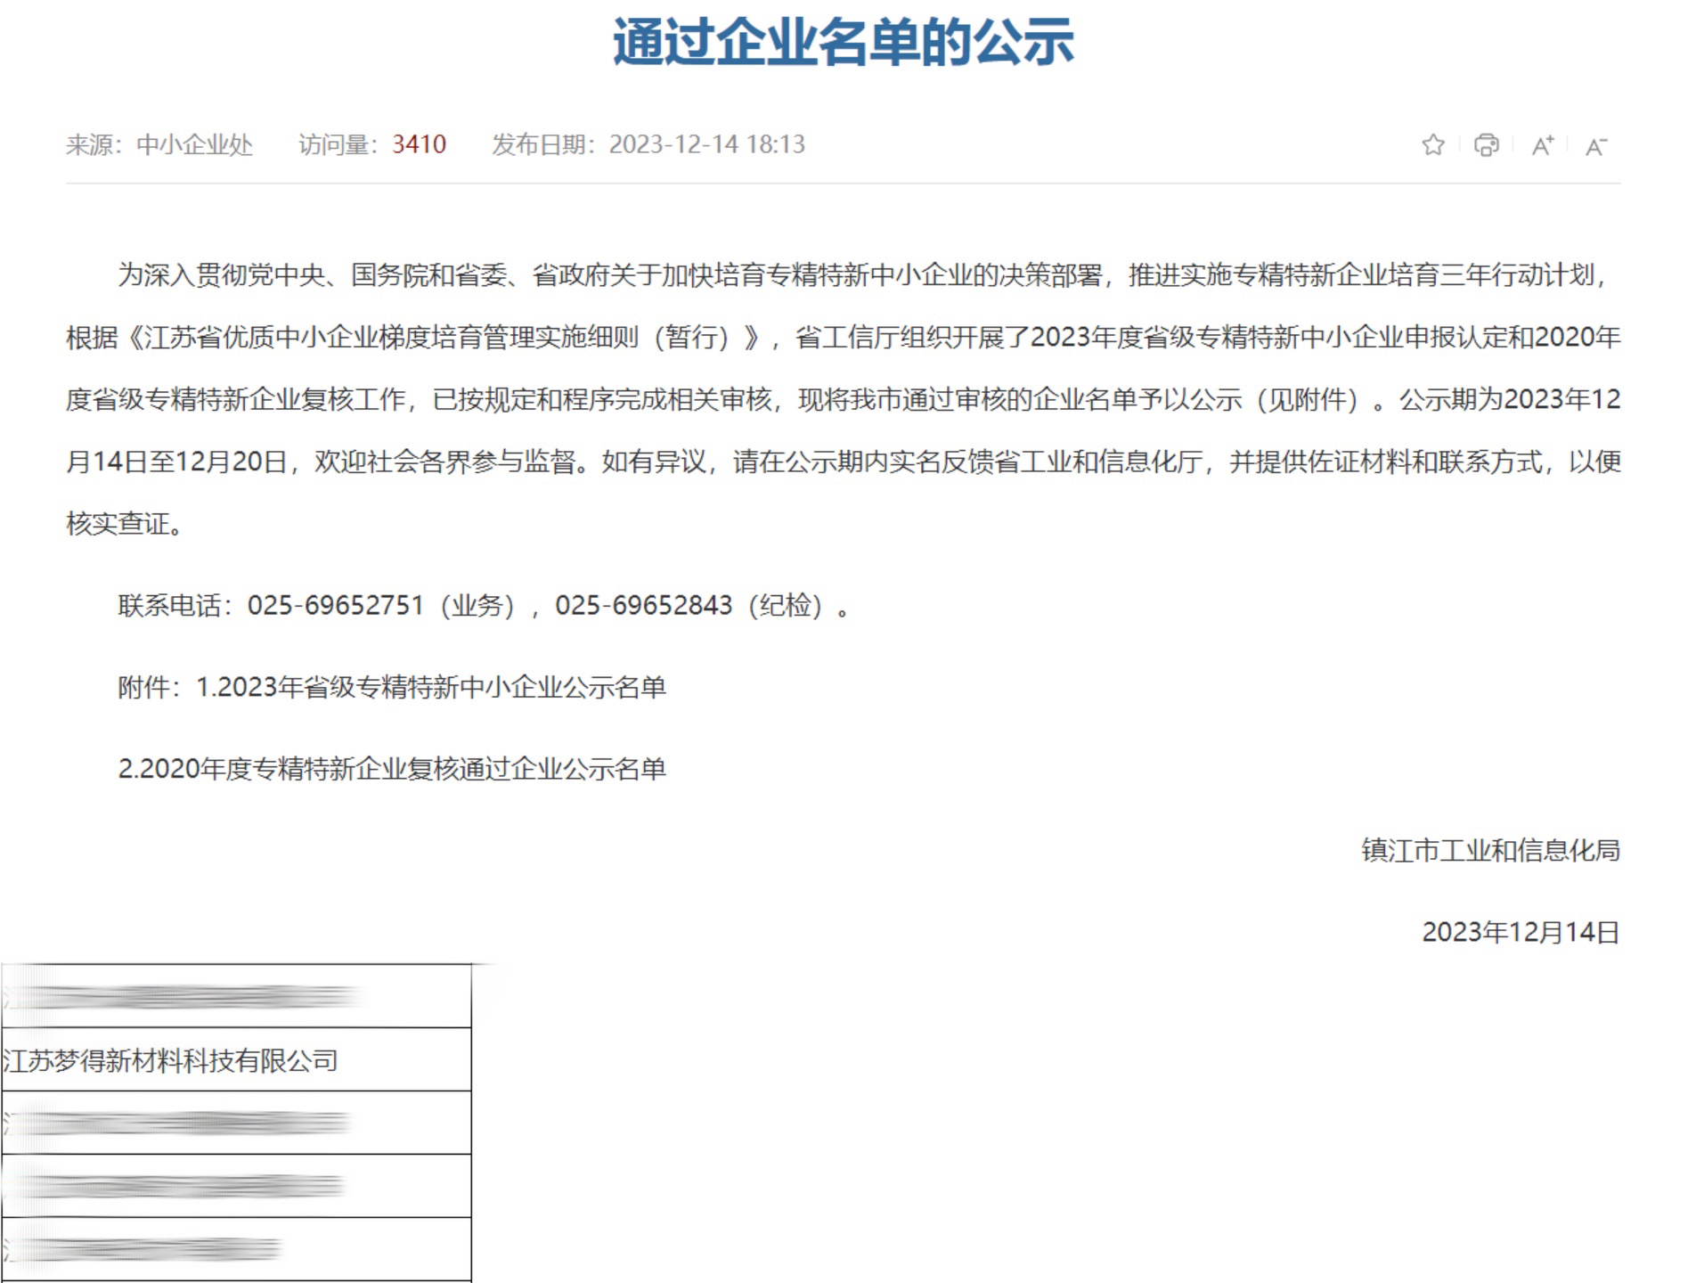Click the 联系电话 label

(x=169, y=606)
